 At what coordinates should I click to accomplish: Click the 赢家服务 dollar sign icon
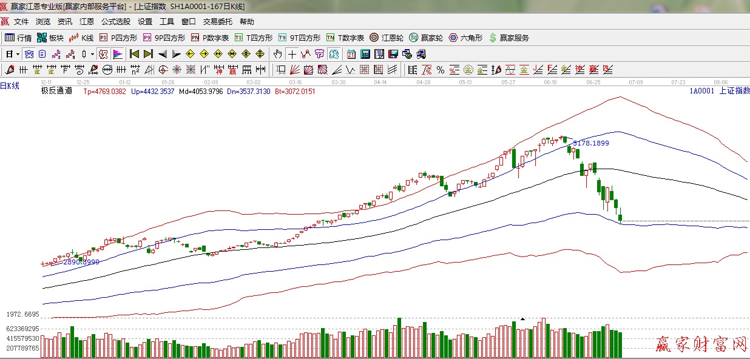[493, 38]
